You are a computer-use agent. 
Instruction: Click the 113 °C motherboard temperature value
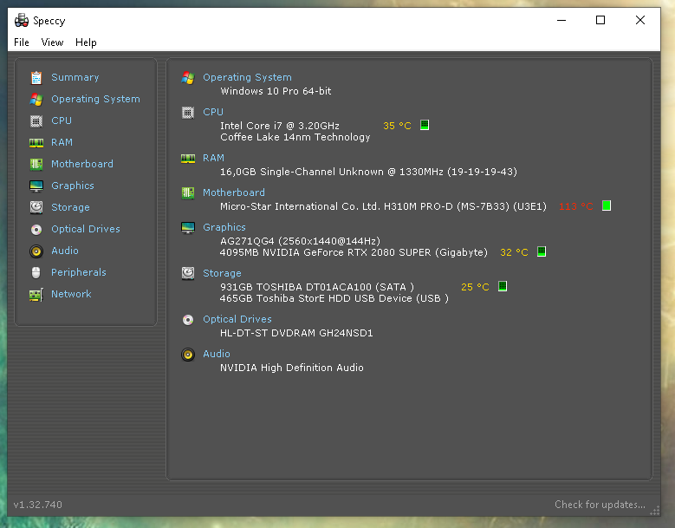576,206
